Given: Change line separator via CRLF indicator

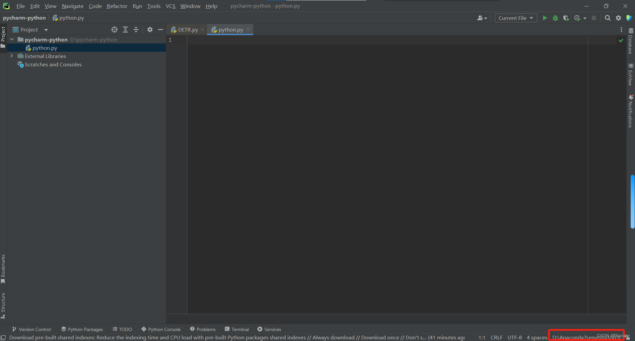Looking at the screenshot, I should click(497, 337).
